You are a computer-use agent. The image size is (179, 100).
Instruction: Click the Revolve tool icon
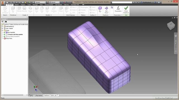pyautogui.click(x=24, y=8)
